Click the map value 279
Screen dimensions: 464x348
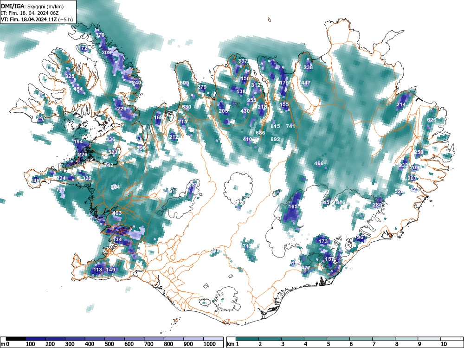click(x=202, y=87)
